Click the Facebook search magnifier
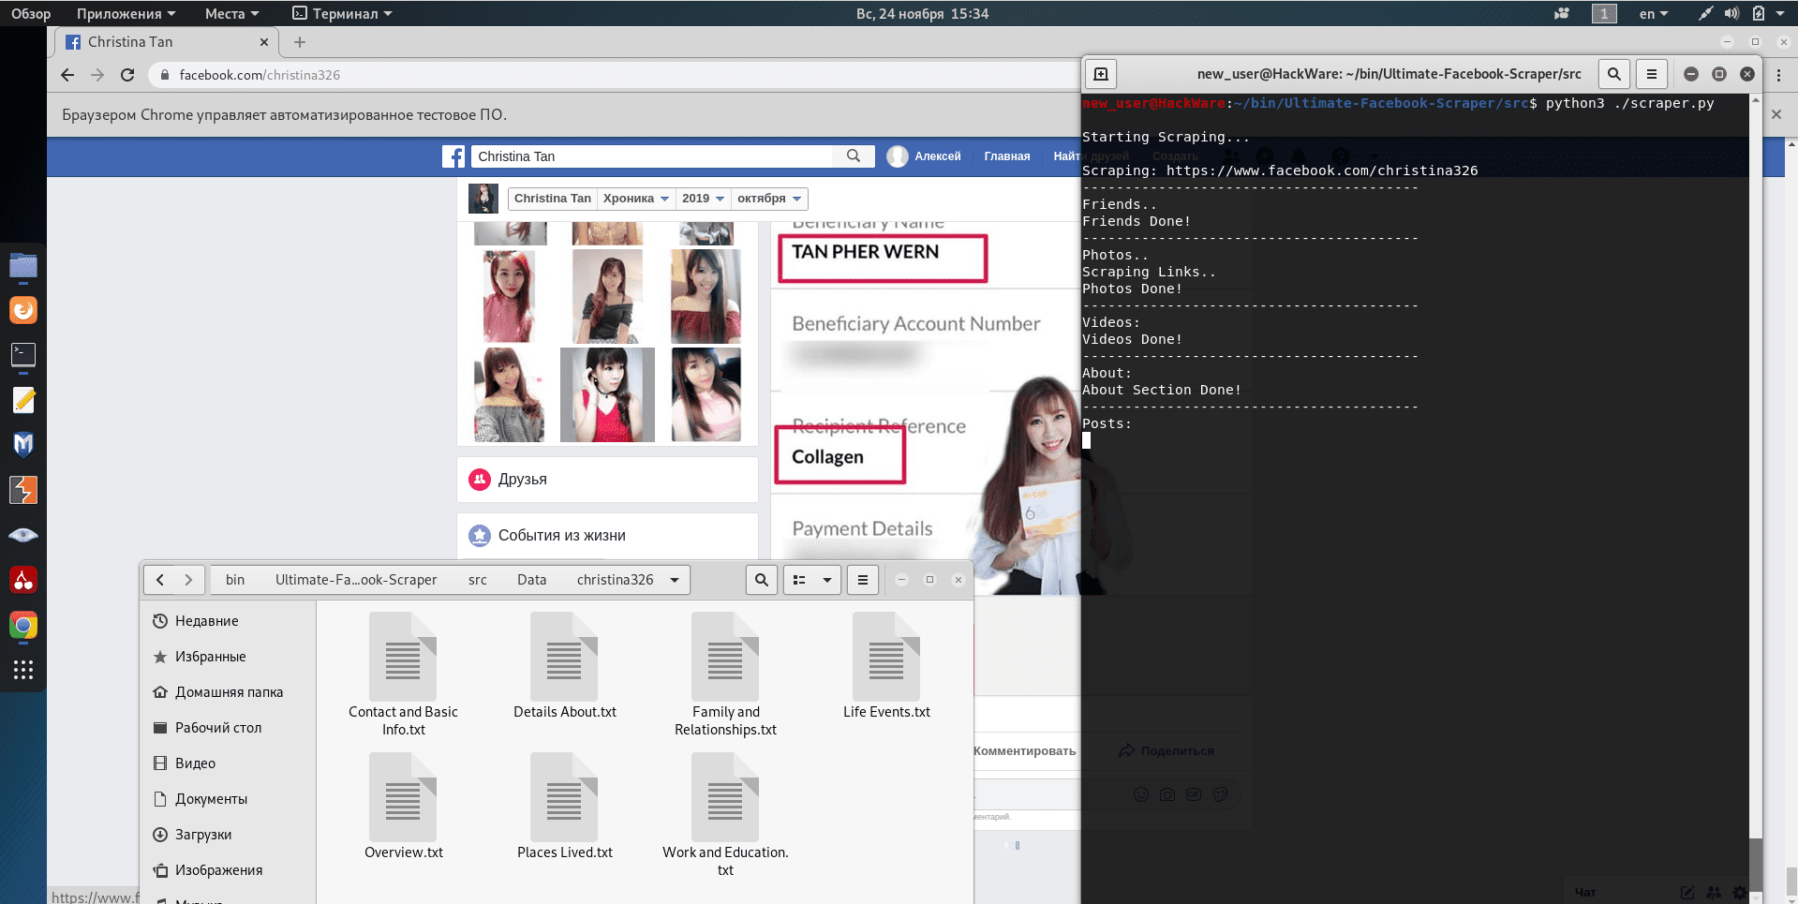This screenshot has width=1798, height=904. [x=852, y=156]
